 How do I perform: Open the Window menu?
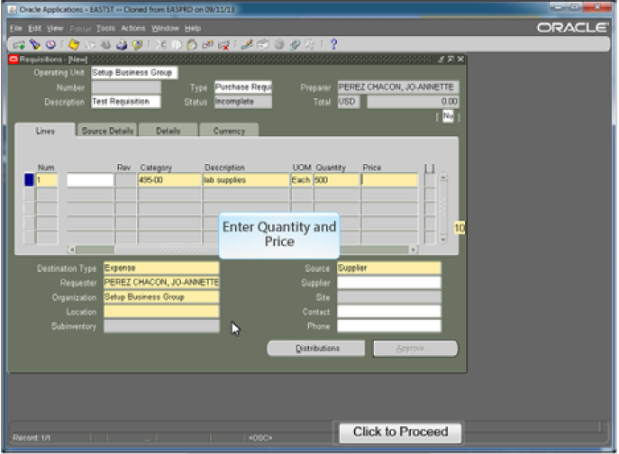tap(165, 29)
